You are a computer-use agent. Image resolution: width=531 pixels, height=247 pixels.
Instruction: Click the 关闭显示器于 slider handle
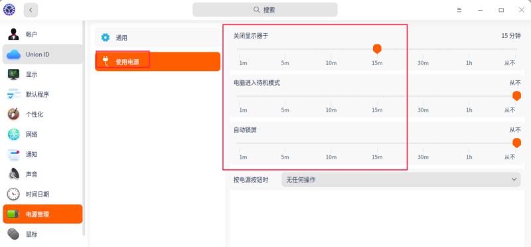point(377,49)
